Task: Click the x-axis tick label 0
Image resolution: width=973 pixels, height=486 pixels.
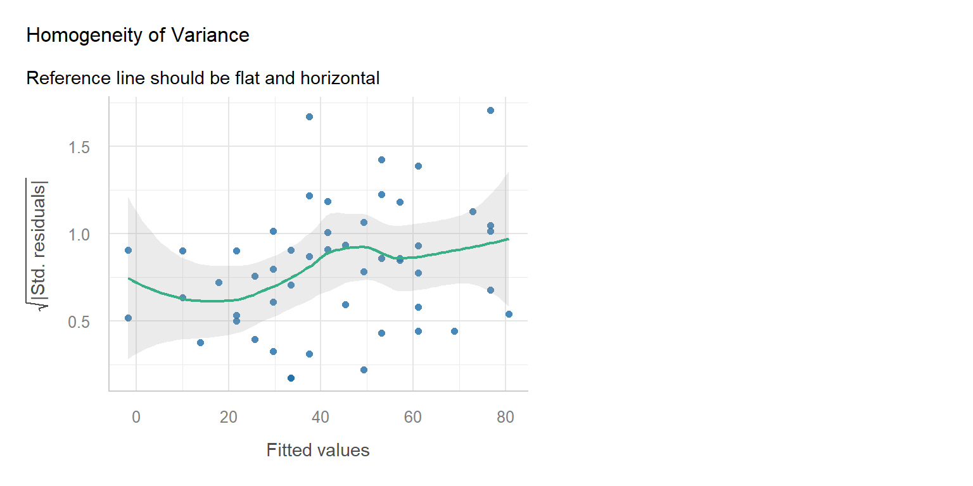Action: [x=136, y=417]
